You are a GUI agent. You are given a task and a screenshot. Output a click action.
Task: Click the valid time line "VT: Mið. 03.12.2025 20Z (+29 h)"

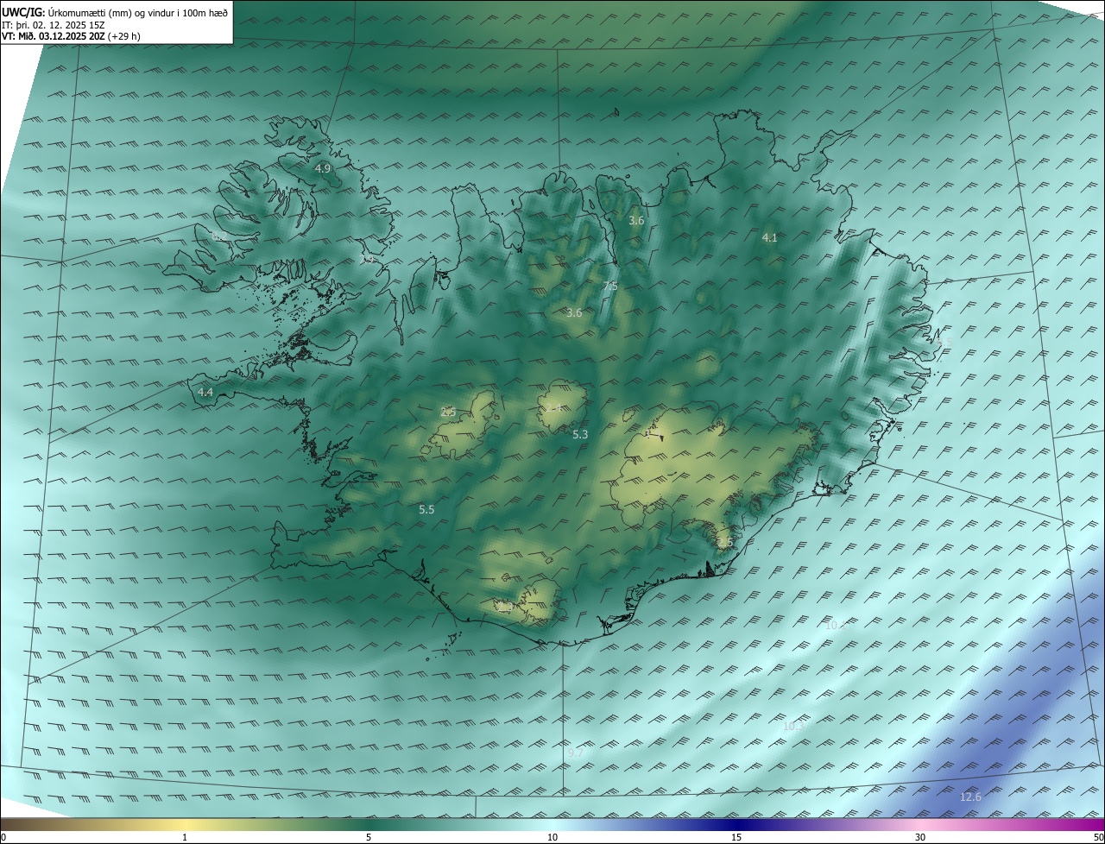72,36
